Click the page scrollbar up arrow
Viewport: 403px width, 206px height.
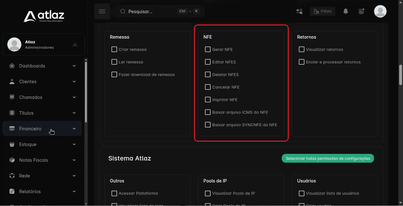(400, 2)
